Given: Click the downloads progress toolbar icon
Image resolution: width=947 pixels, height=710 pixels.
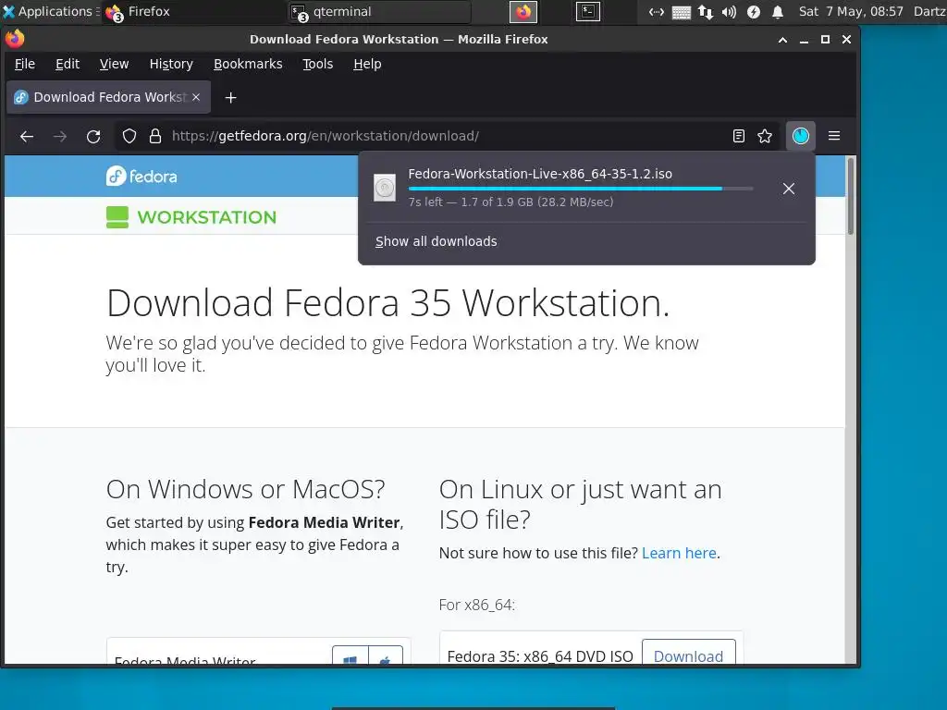Looking at the screenshot, I should [x=801, y=137].
